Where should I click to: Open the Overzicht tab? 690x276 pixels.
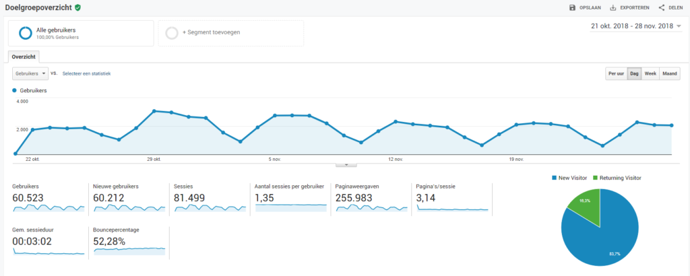click(25, 57)
